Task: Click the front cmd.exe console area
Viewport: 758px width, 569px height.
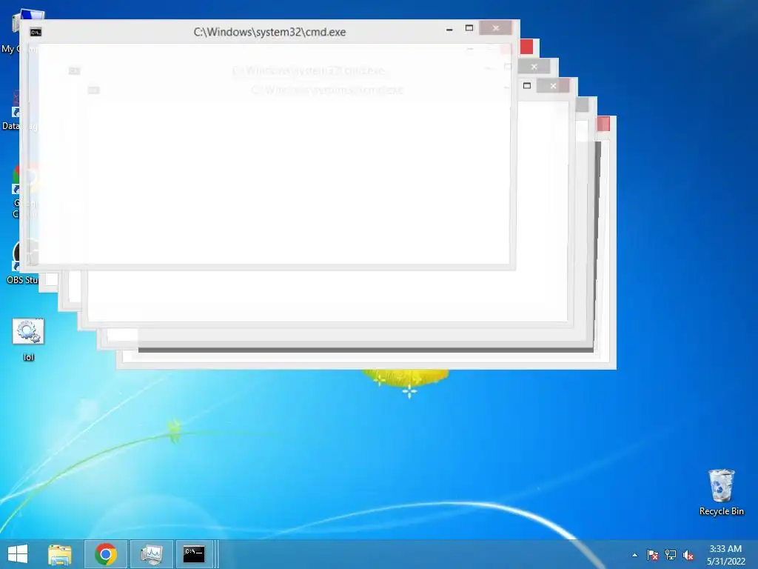Action: pyautogui.click(x=274, y=154)
